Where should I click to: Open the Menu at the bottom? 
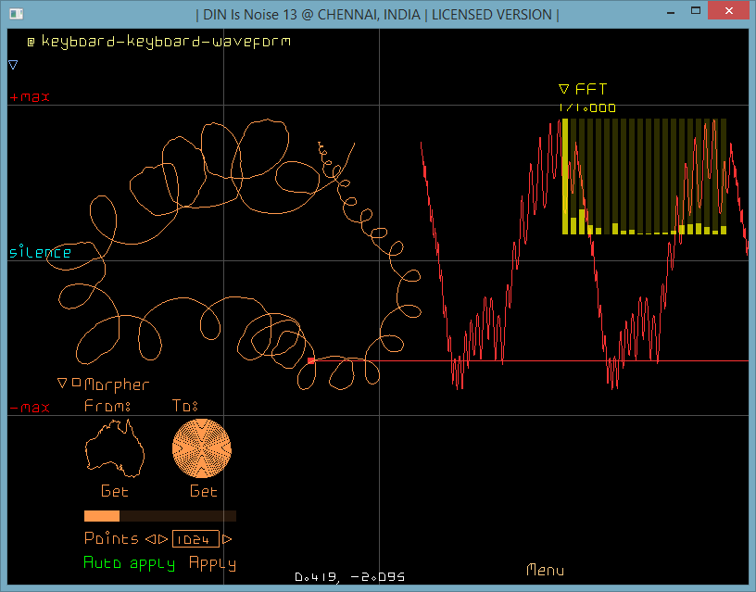point(545,571)
